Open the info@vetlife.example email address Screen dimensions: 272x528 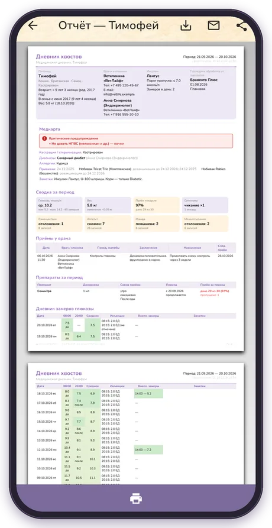pos(119,95)
